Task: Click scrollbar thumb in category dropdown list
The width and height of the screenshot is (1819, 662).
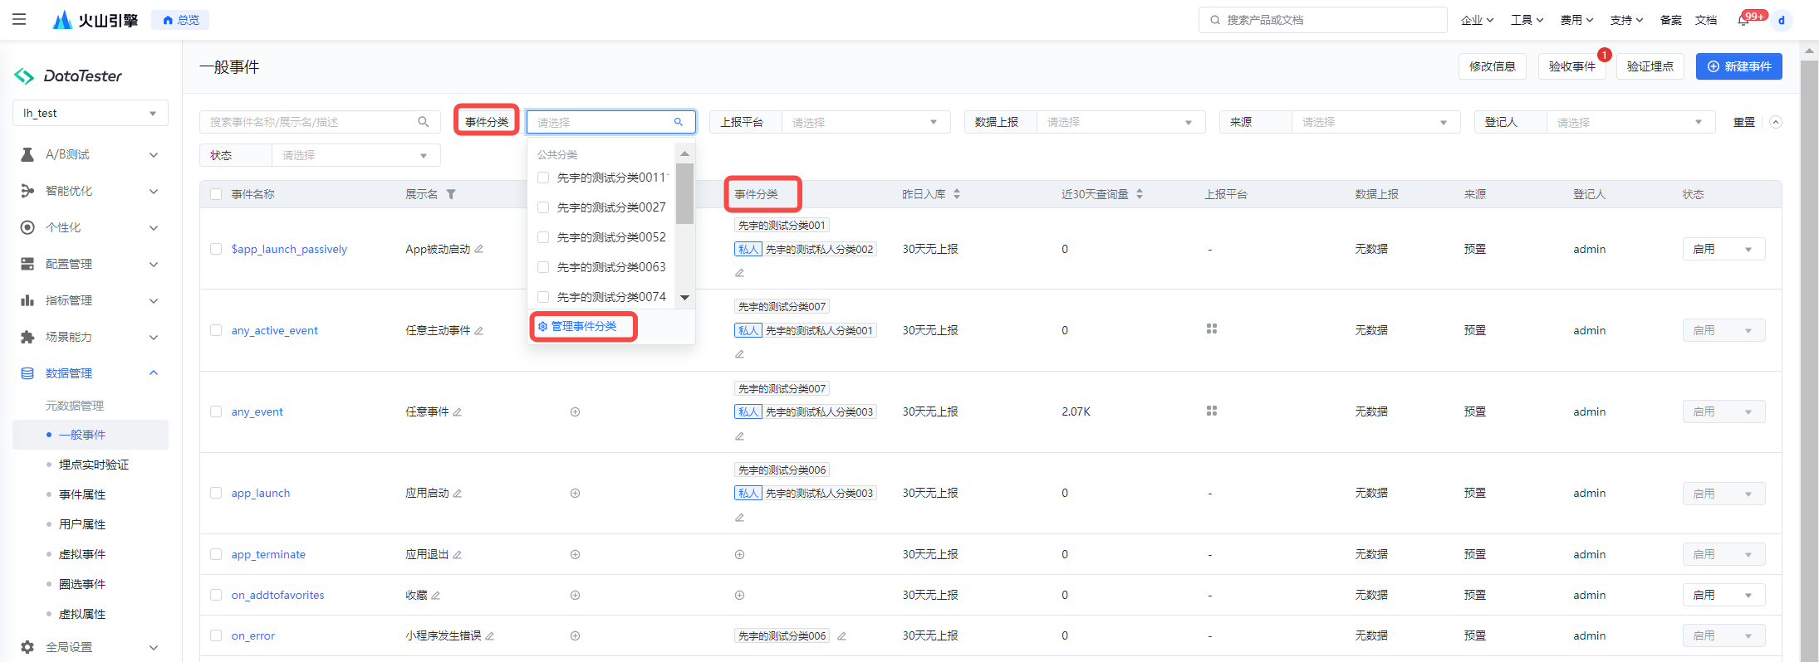Action: (684, 193)
